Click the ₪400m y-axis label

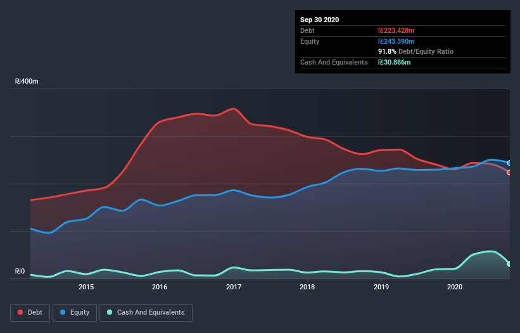pyautogui.click(x=27, y=81)
